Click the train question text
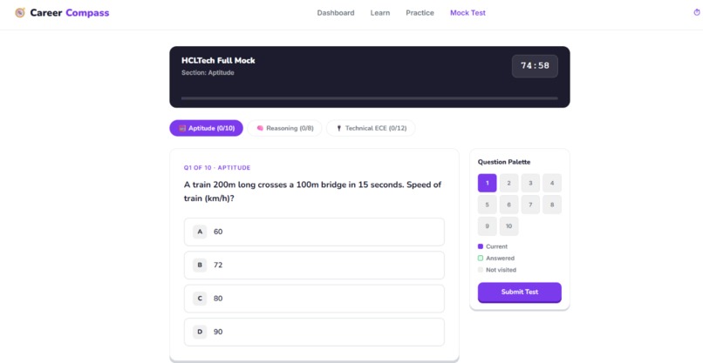This screenshot has width=703, height=363. (312, 192)
